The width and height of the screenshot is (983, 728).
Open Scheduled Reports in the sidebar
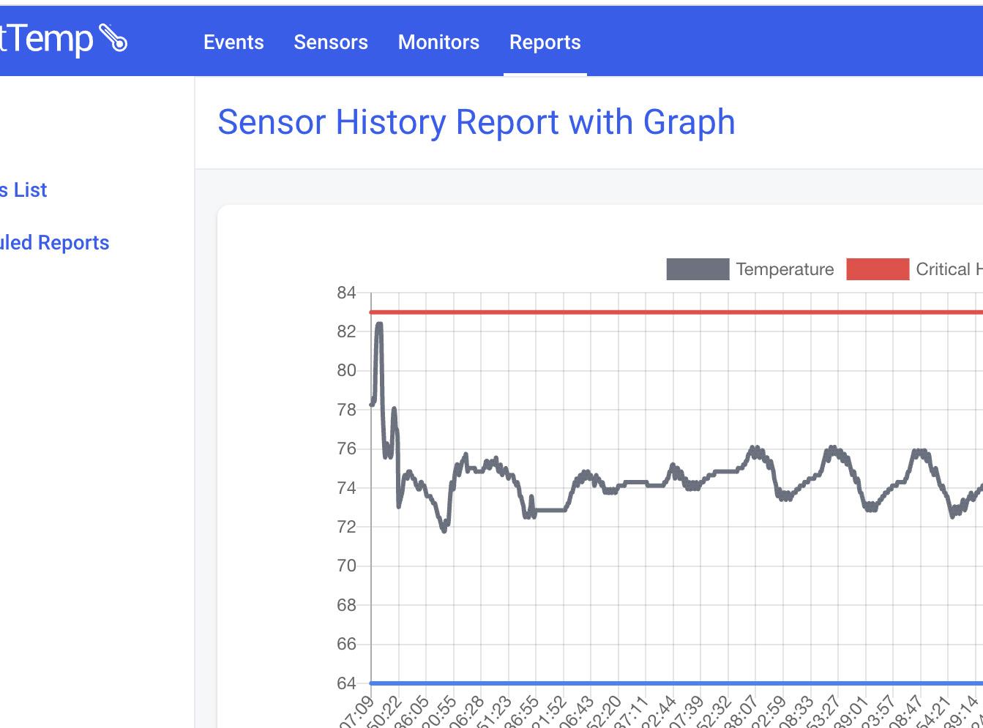[x=54, y=243]
